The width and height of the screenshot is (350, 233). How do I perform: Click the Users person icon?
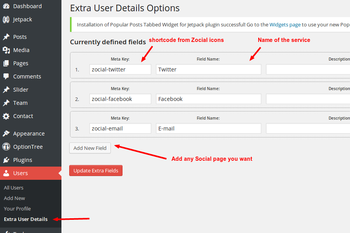(6, 173)
